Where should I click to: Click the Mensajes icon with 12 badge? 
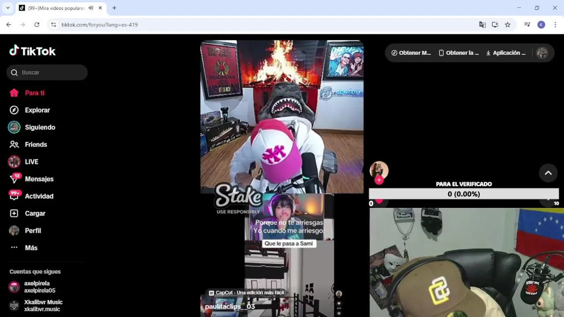(x=15, y=178)
